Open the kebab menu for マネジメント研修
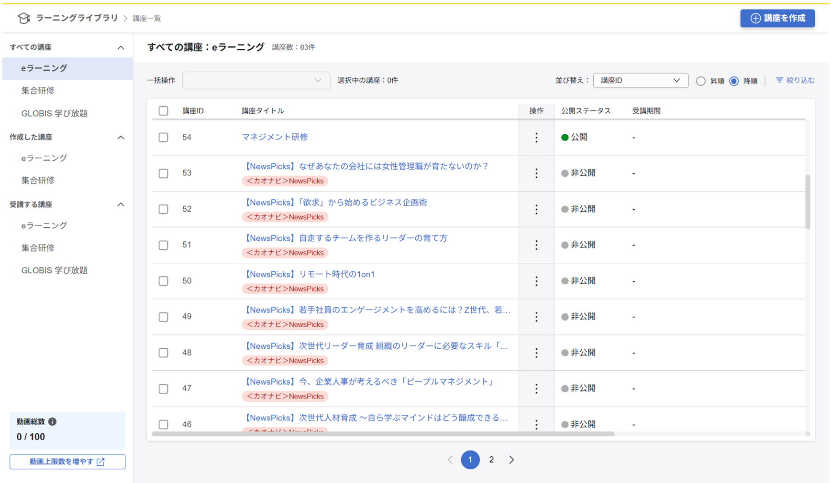The height and width of the screenshot is (483, 831). [x=536, y=138]
